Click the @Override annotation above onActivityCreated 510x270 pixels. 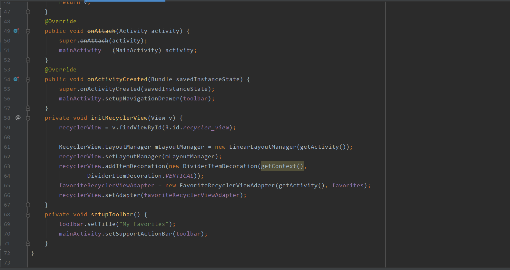[x=61, y=70]
